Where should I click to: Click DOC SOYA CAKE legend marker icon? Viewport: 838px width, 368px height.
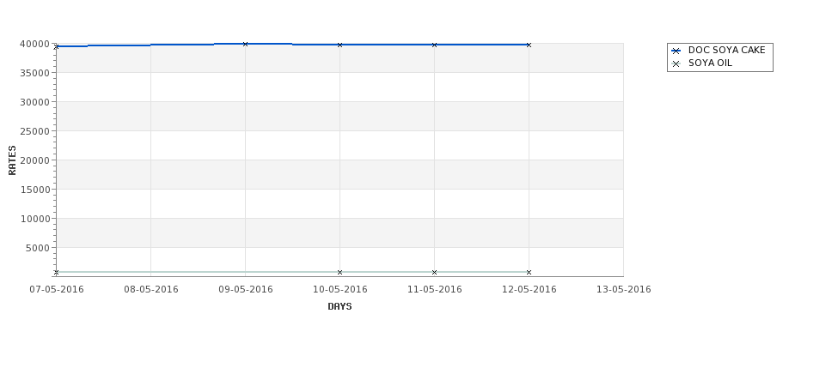coord(676,51)
